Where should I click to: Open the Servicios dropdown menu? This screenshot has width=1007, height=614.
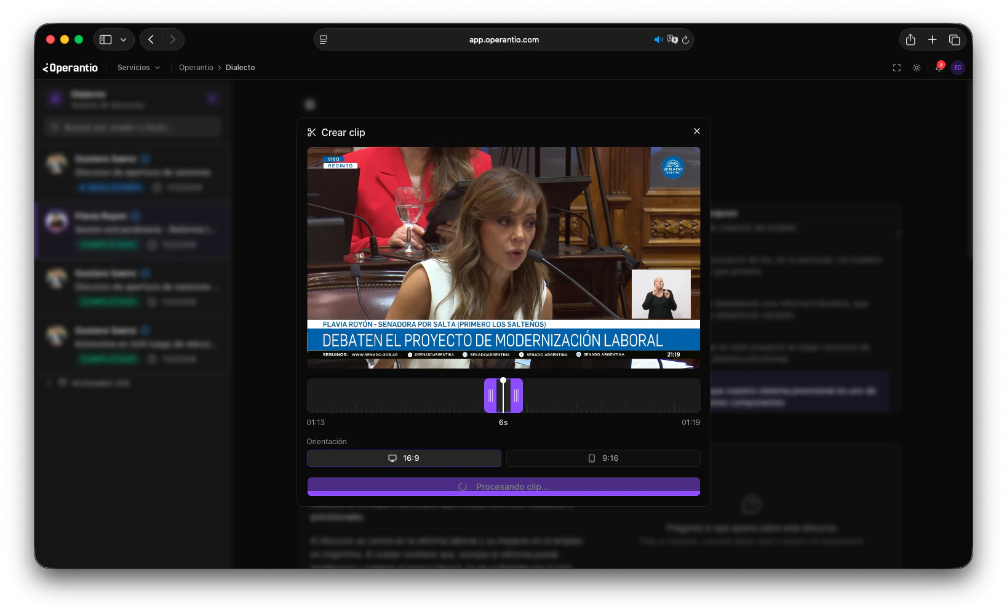tap(138, 68)
